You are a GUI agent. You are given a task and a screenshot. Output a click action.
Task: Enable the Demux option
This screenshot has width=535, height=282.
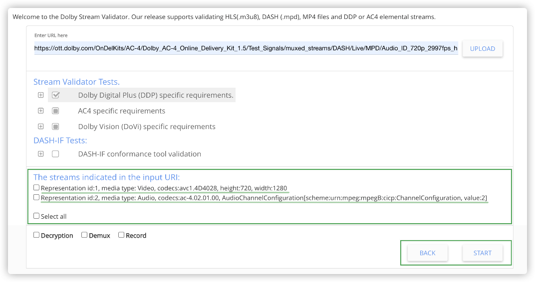pos(84,235)
